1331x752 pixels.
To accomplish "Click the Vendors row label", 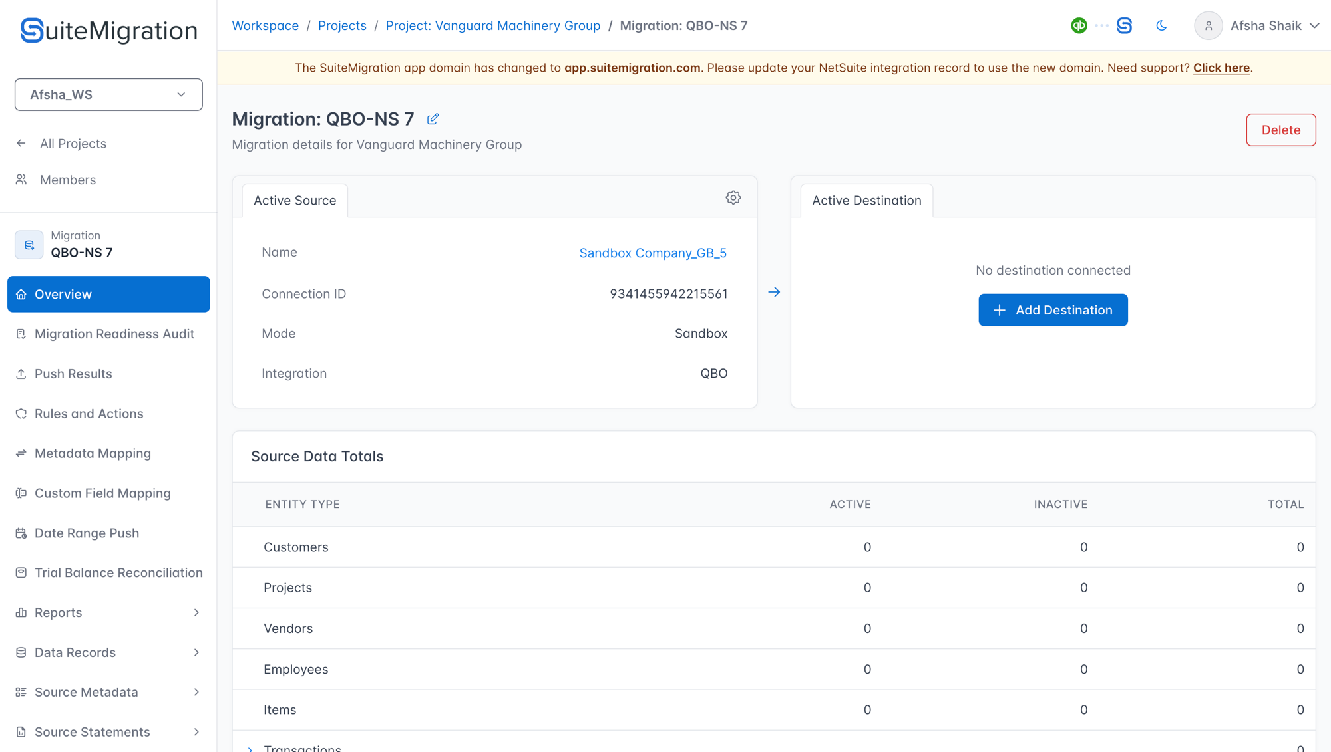I will tap(288, 628).
